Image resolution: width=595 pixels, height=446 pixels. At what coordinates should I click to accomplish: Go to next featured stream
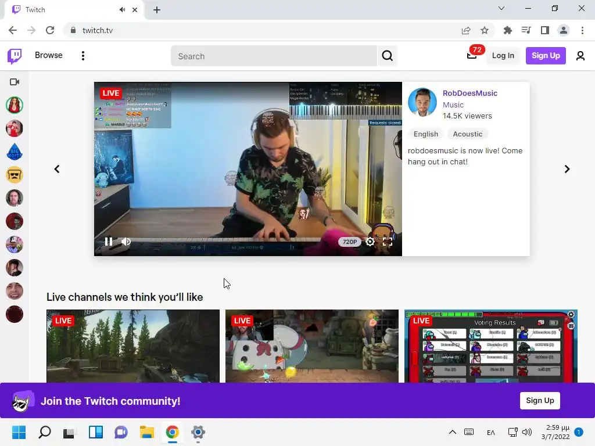(567, 169)
